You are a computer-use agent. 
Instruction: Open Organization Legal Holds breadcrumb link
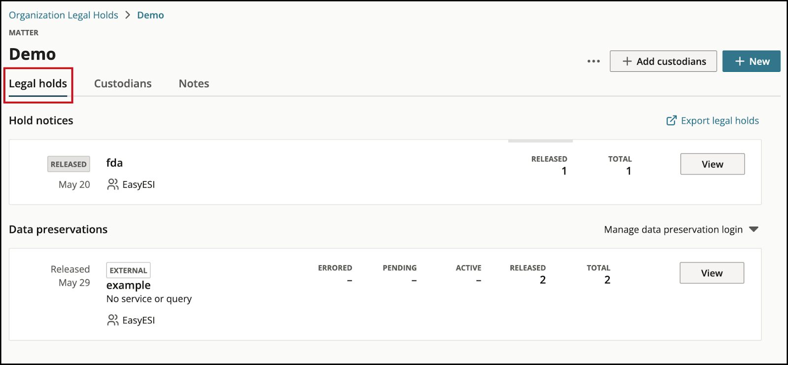pos(64,15)
